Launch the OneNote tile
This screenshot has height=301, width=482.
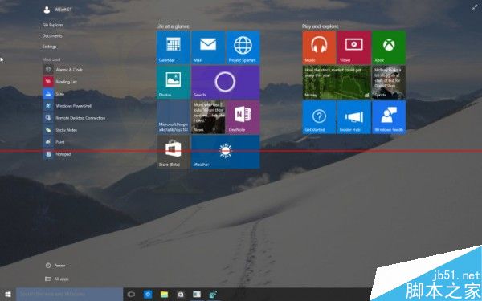(243, 117)
